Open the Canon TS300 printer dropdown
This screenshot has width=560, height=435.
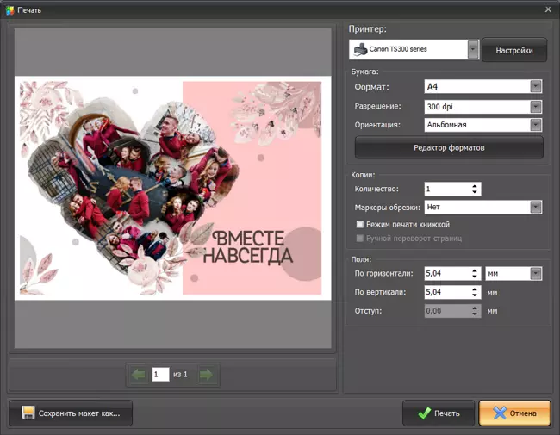[x=473, y=50]
